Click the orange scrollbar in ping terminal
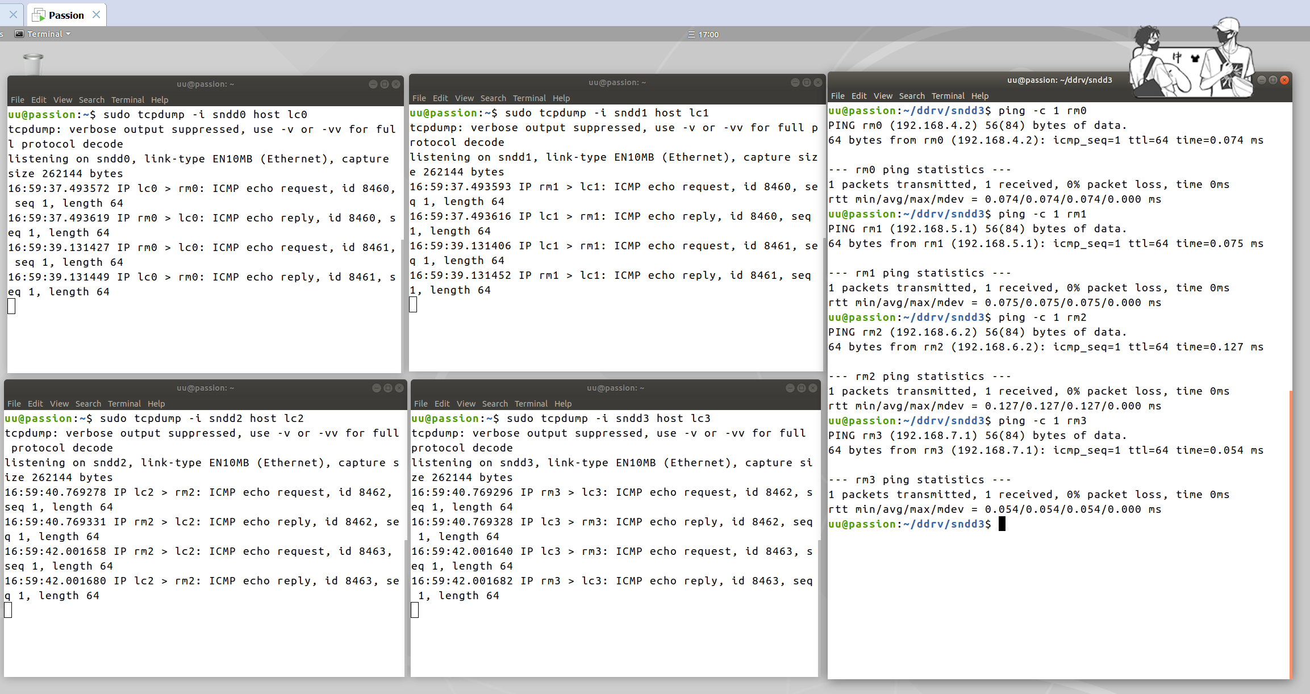The height and width of the screenshot is (694, 1310). [1291, 534]
